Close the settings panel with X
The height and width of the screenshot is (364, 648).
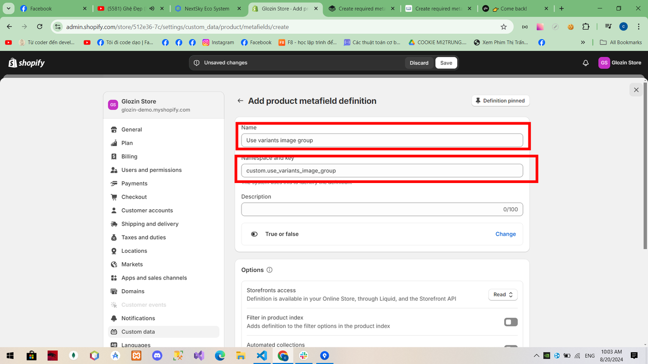636,90
